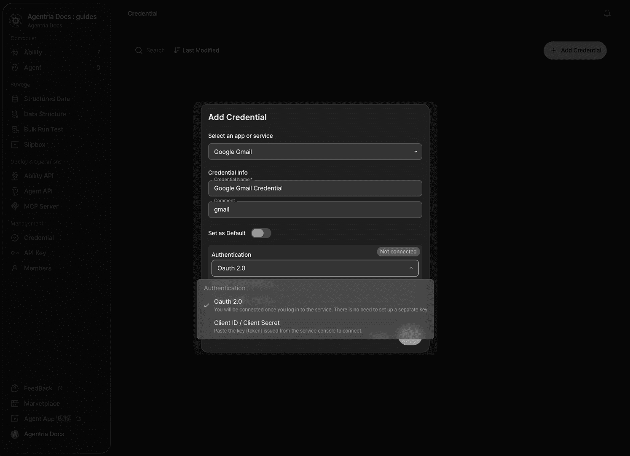This screenshot has height=456, width=630.
Task: Click the Agentria Docs workspace logo icon
Action: 16,20
